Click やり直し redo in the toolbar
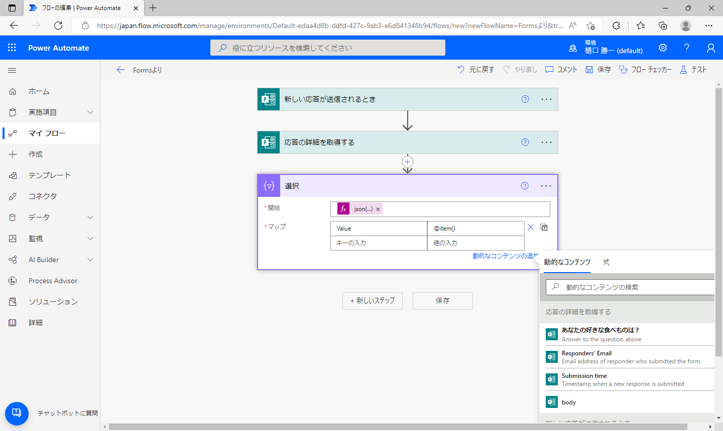The width and height of the screenshot is (723, 431). (520, 70)
